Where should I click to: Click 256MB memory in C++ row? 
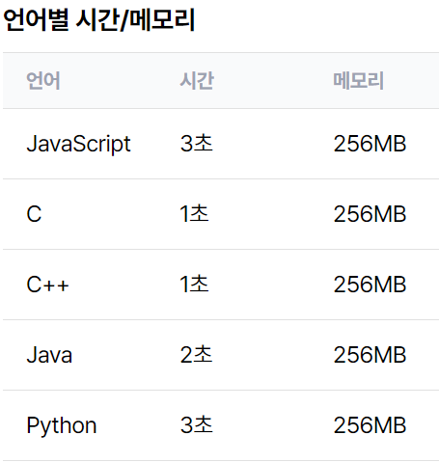pyautogui.click(x=370, y=285)
